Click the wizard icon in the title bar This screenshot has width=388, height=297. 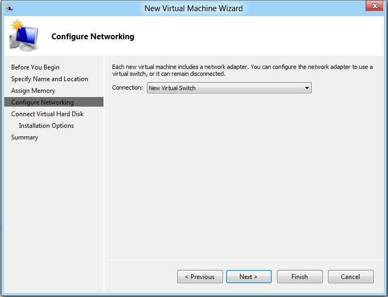(9, 7)
